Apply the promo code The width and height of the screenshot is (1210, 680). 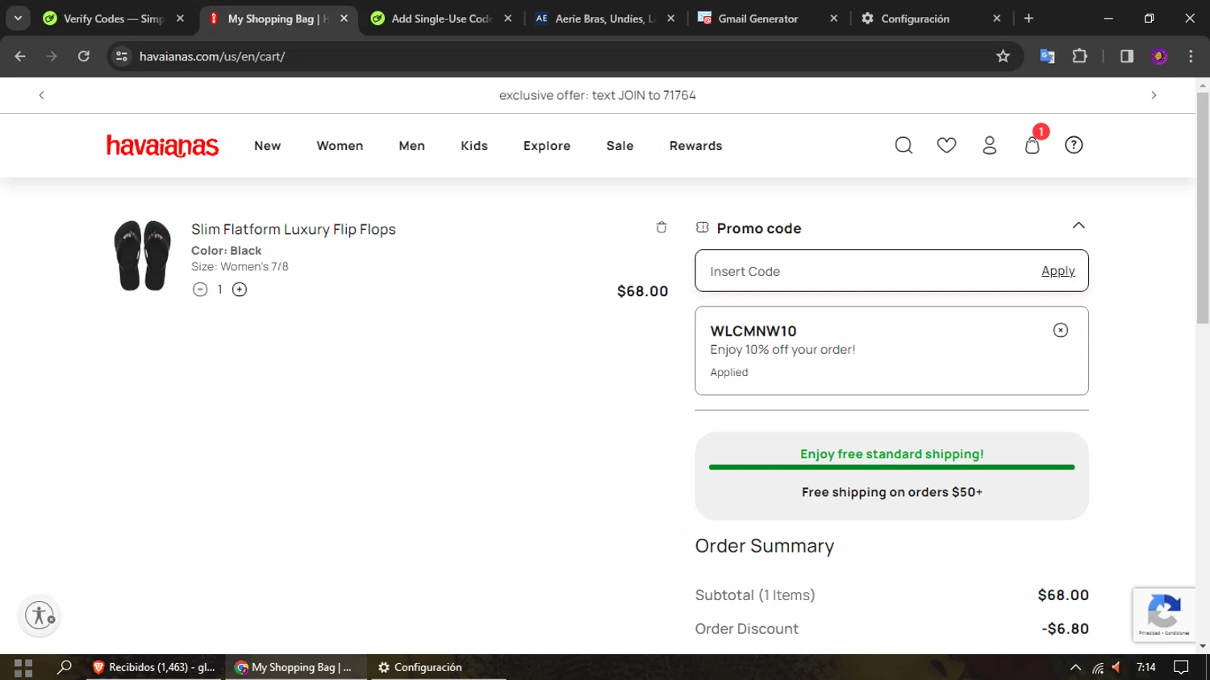[1058, 271]
